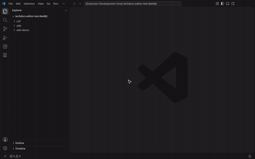
Task: Open Explorer Views and More Actions ellipsis
Action: point(66,10)
